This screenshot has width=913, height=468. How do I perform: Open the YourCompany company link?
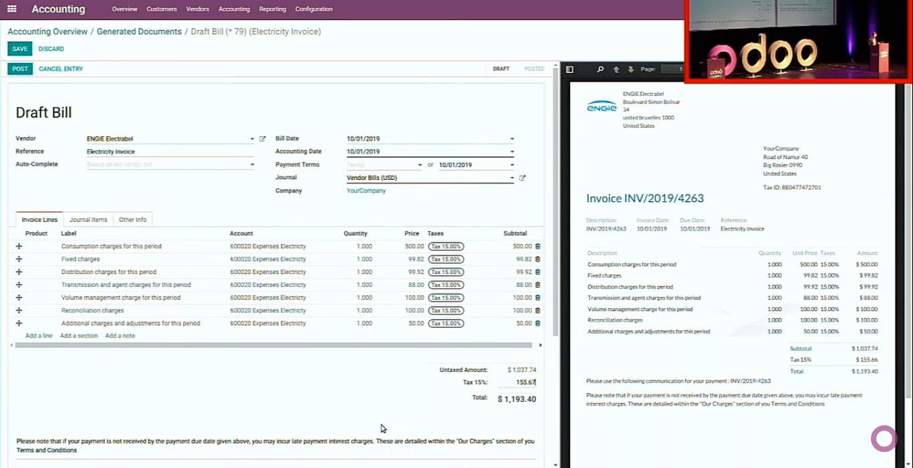[x=366, y=191]
